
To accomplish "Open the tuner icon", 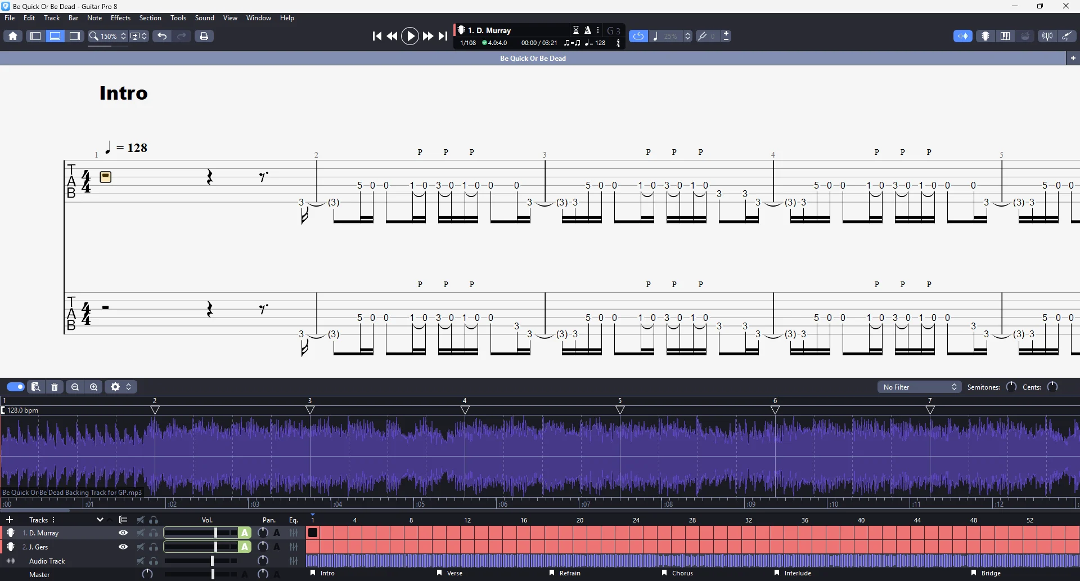I will pos(1047,36).
